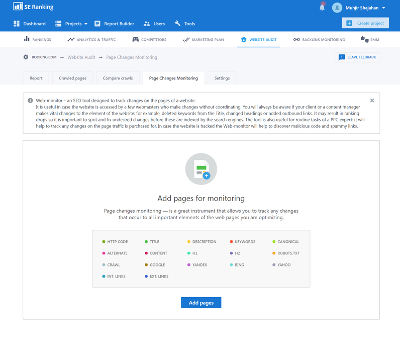Click the Add pages button
This screenshot has height=362, width=400.
point(201,303)
